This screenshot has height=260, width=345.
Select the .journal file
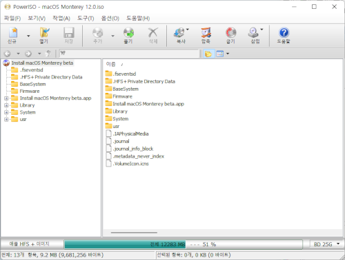[x=117, y=141]
